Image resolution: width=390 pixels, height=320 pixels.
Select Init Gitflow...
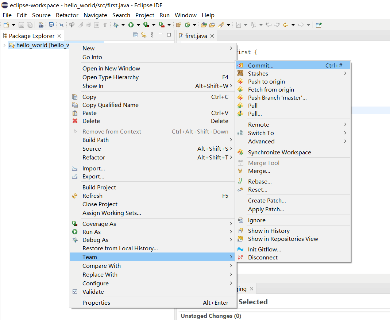[x=293, y=249]
